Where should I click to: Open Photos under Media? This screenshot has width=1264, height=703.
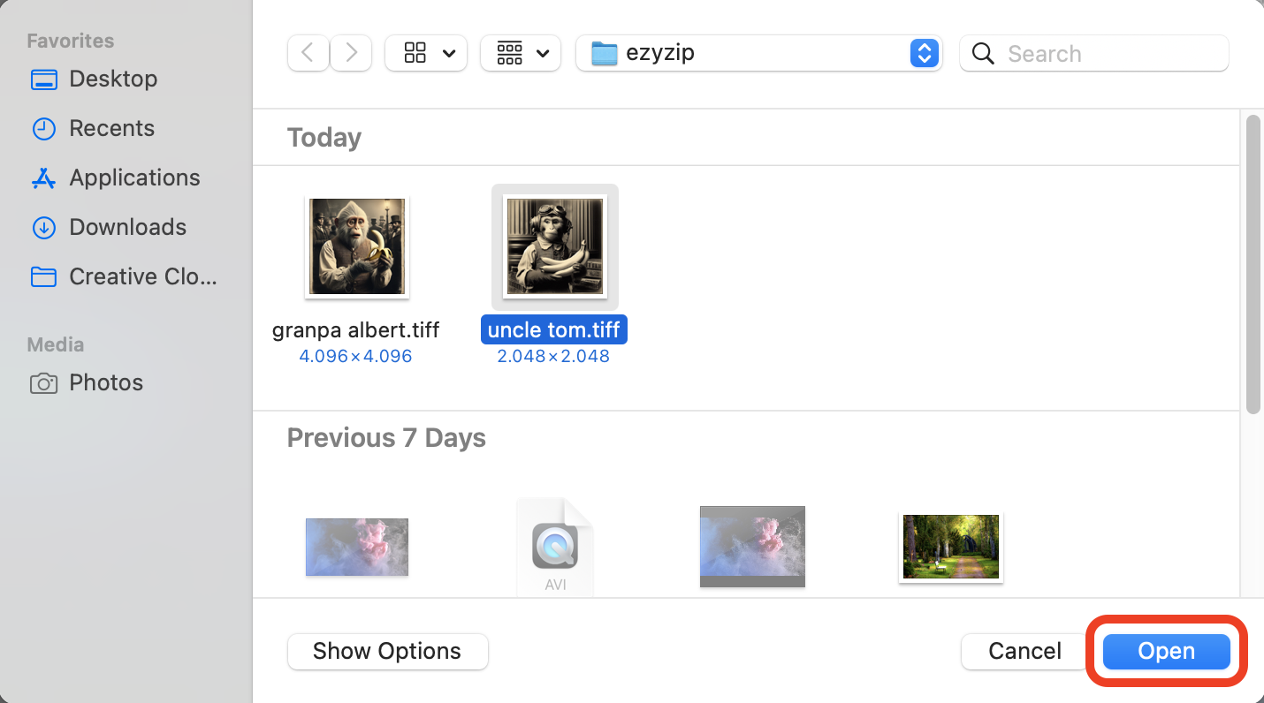pos(105,382)
